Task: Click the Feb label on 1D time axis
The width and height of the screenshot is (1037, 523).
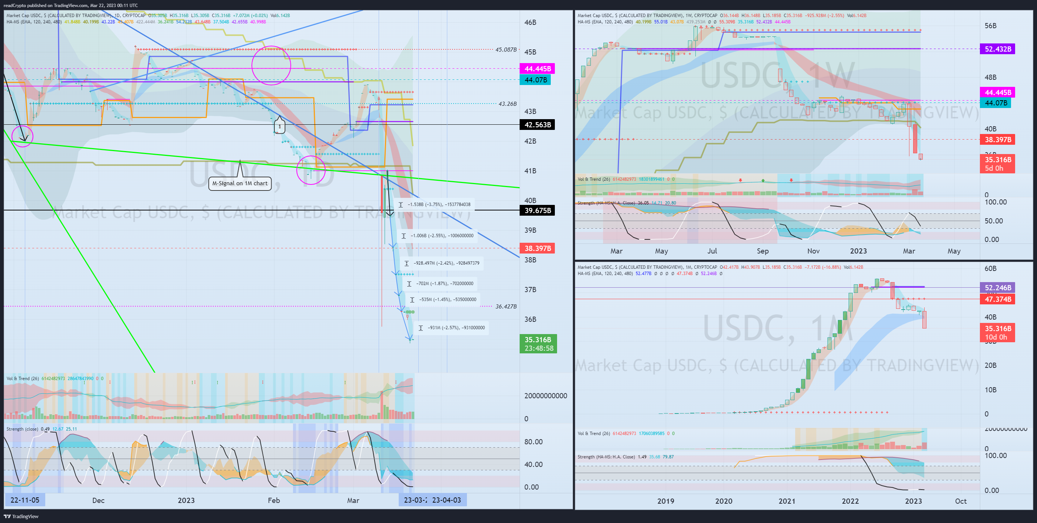Action: pos(274,500)
